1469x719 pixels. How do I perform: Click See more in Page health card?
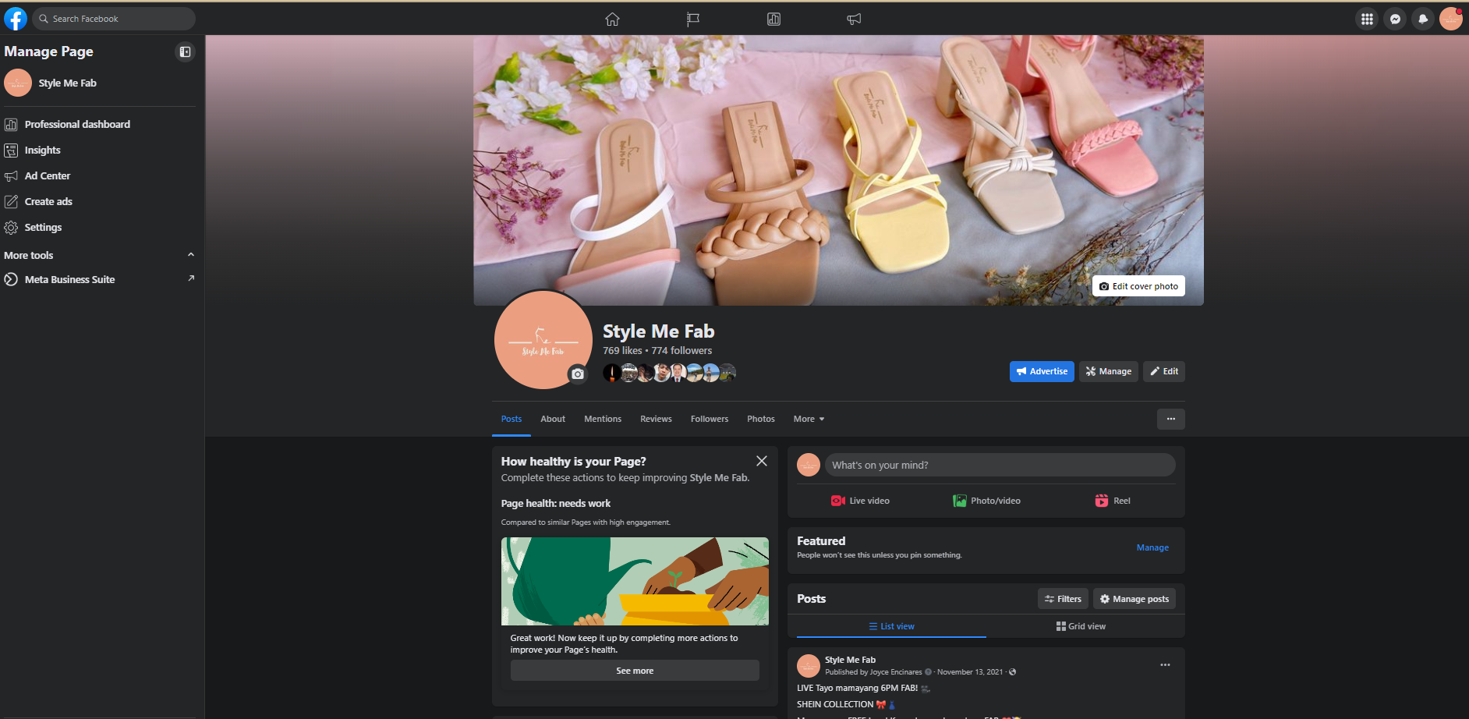click(x=635, y=671)
